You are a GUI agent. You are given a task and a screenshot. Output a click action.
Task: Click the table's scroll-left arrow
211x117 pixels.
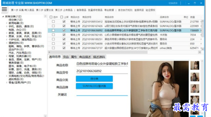coord(49,52)
